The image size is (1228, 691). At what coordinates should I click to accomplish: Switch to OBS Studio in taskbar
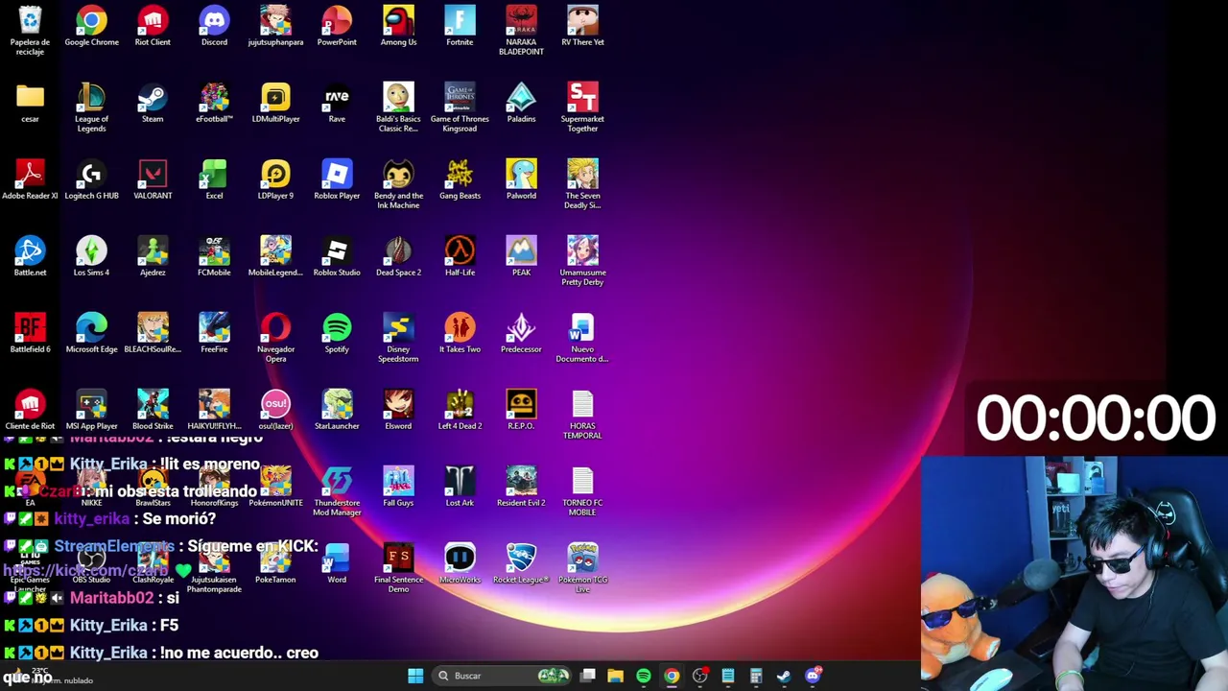point(699,676)
